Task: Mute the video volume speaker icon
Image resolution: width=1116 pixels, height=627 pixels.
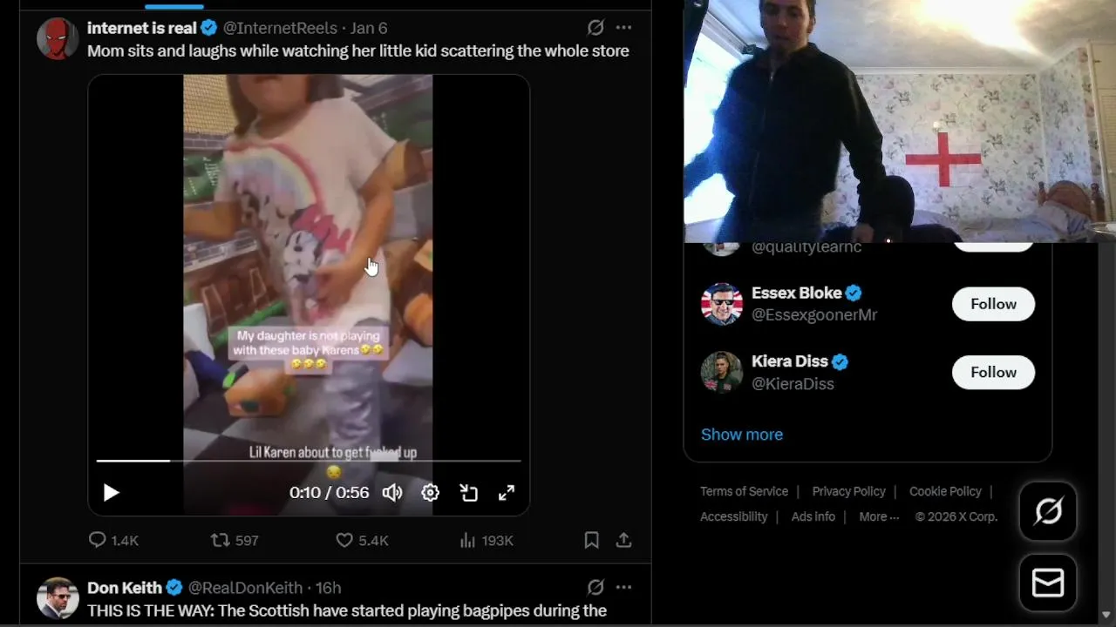Action: tap(392, 493)
